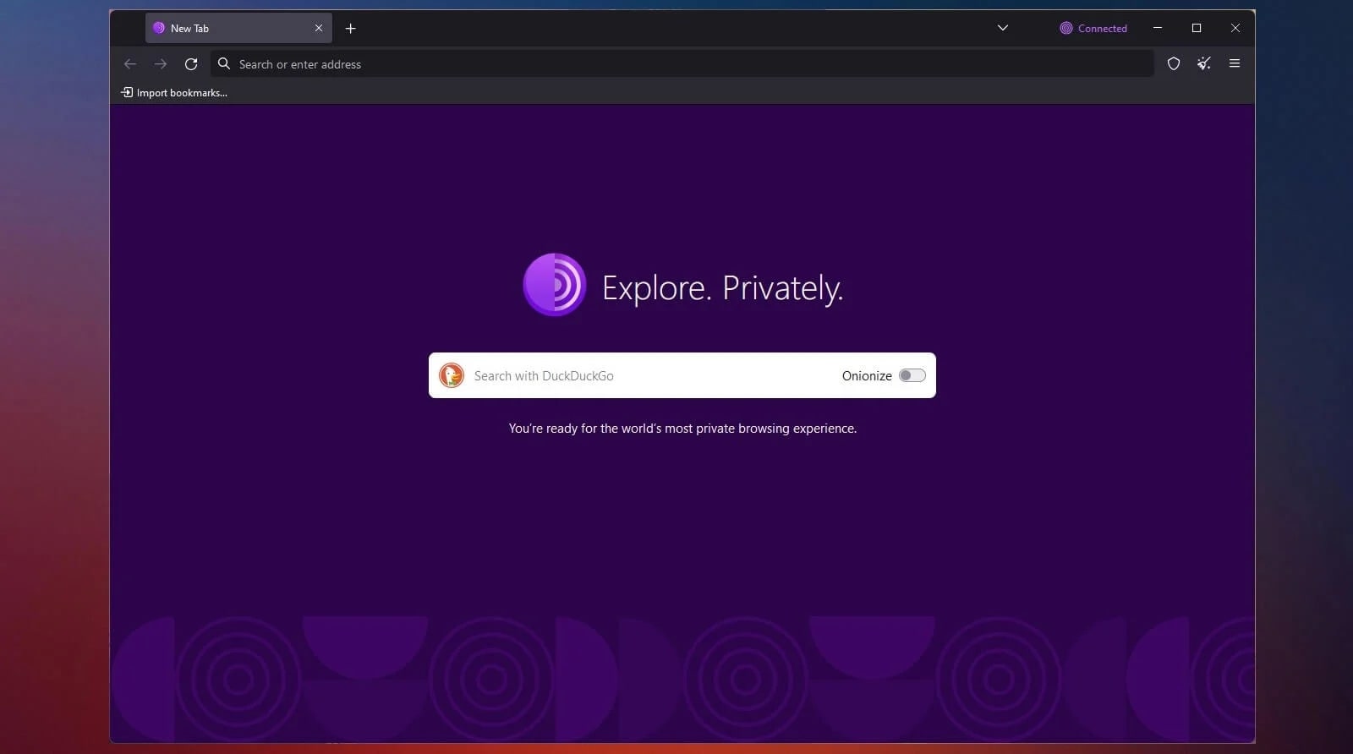This screenshot has width=1353, height=754.
Task: Close the New Tab tab
Action: 319,28
